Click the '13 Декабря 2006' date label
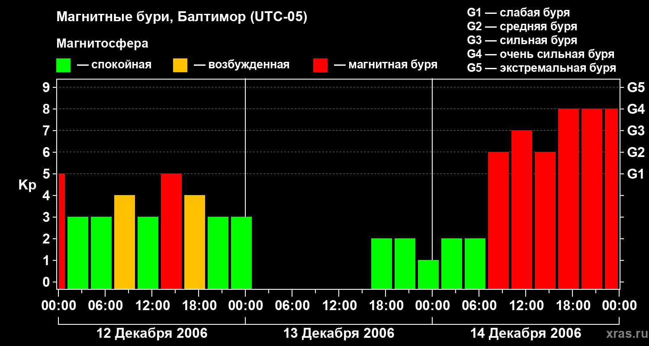 [339, 333]
